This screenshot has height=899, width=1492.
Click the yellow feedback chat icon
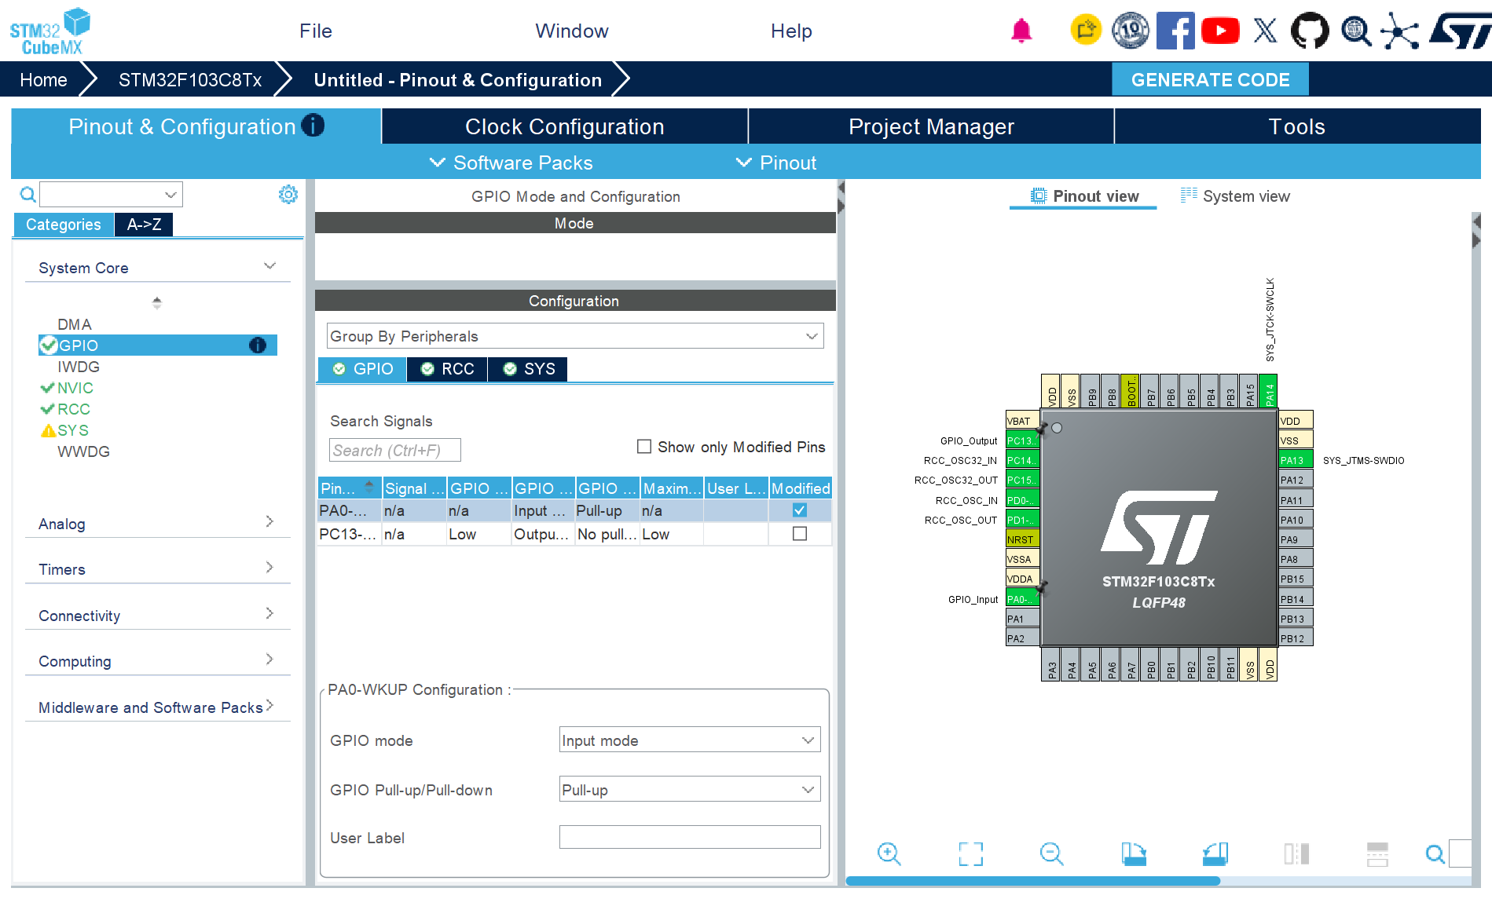(x=1087, y=31)
